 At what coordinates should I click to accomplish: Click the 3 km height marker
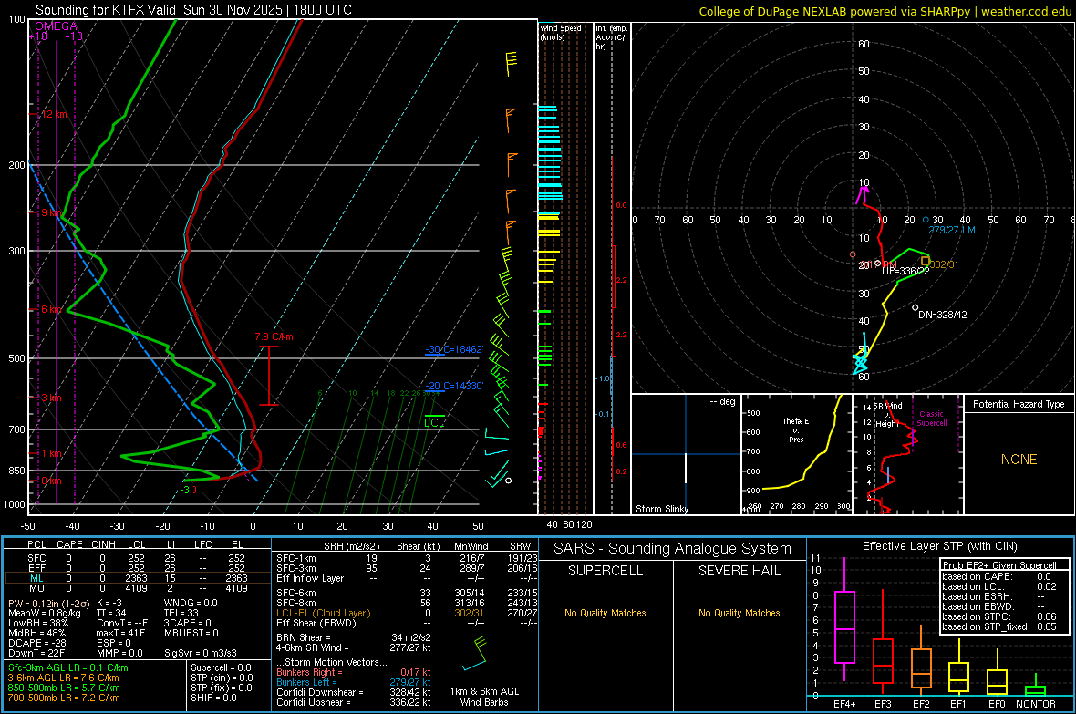pos(51,398)
